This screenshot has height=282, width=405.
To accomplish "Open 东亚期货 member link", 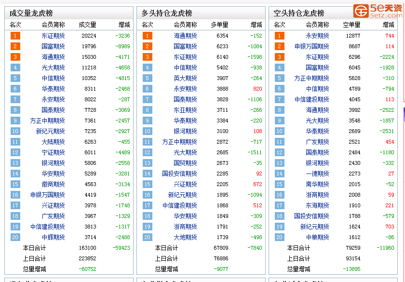I will tap(185, 110).
